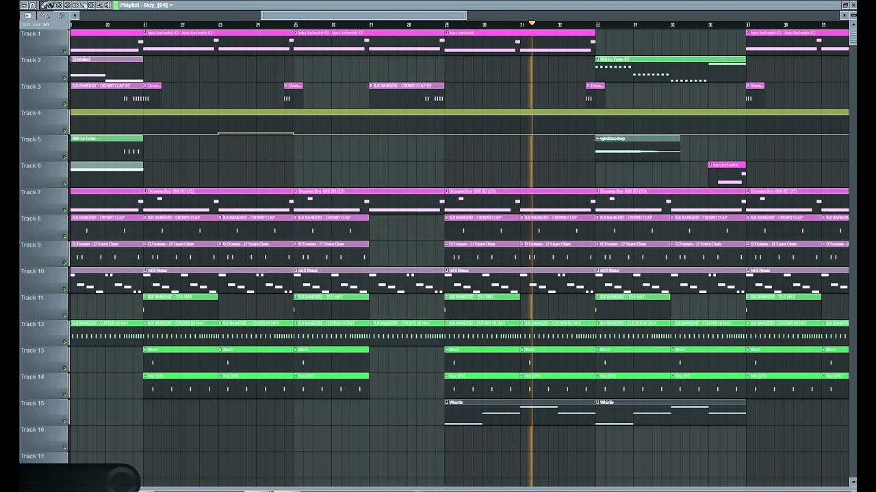Select the Zoom tool
Viewport: 876px width, 492px height.
click(99, 5)
